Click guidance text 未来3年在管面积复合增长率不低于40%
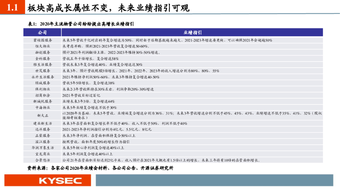Screen dimensions: 340x191 point(95,123)
